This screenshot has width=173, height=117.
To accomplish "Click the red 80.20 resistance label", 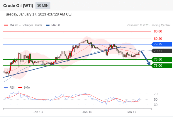I will point(158,39).
